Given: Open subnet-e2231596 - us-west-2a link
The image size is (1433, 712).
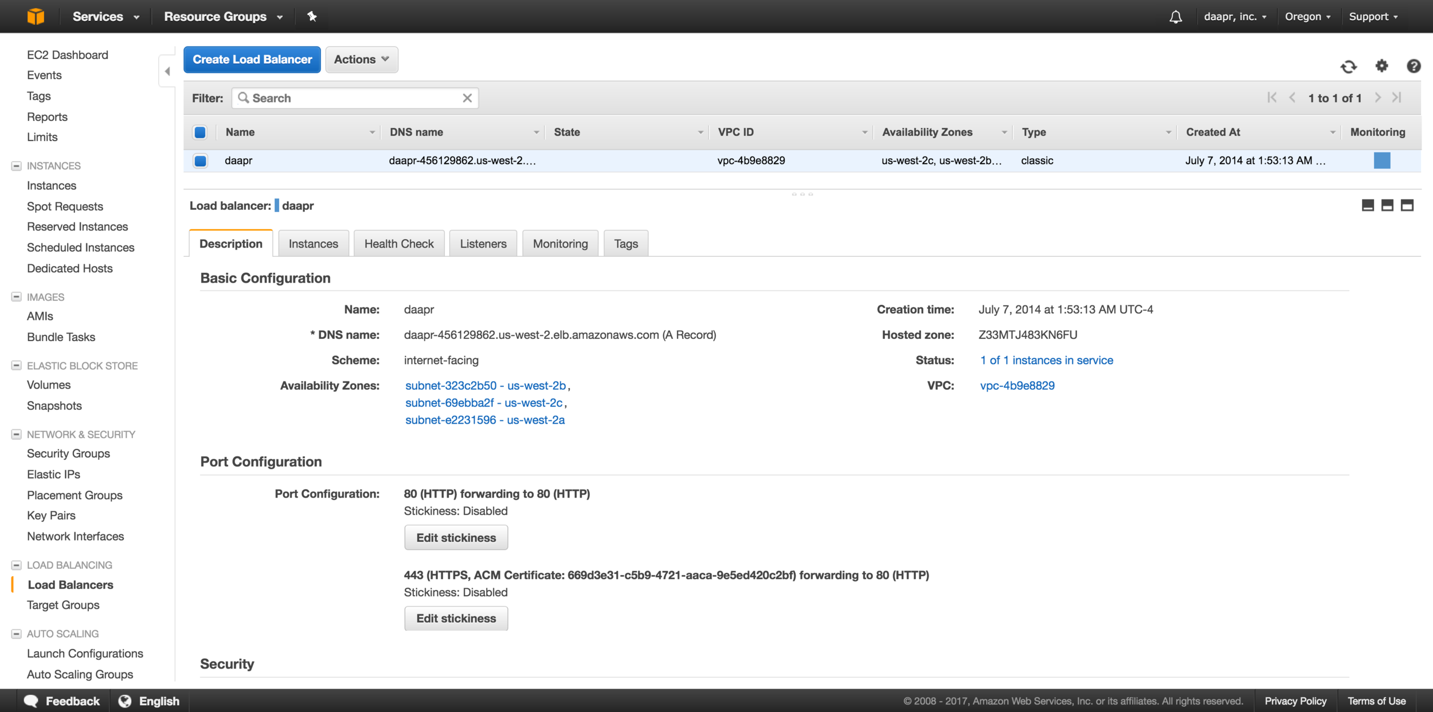Looking at the screenshot, I should pos(485,420).
